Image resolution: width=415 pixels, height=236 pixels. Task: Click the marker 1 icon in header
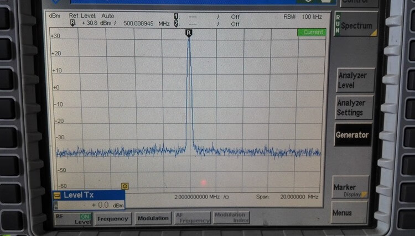(x=176, y=17)
